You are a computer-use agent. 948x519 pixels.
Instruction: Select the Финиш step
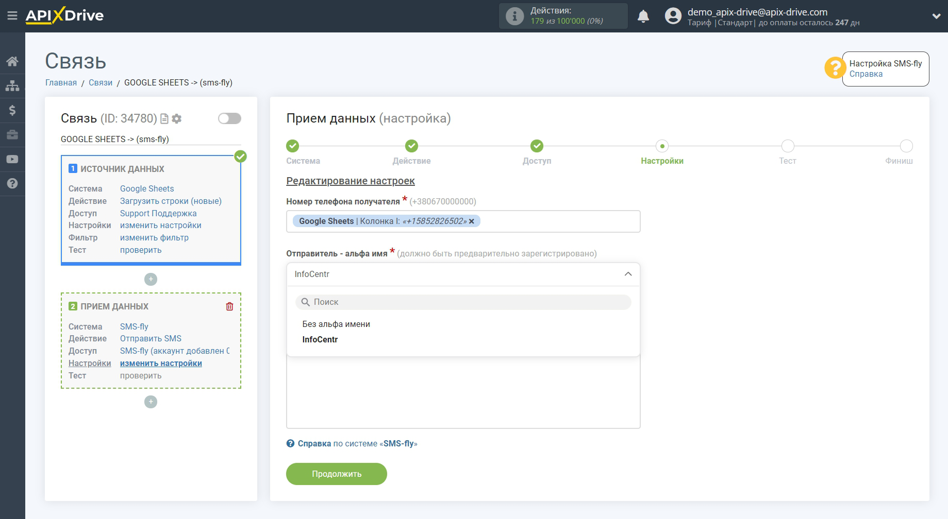(x=906, y=146)
